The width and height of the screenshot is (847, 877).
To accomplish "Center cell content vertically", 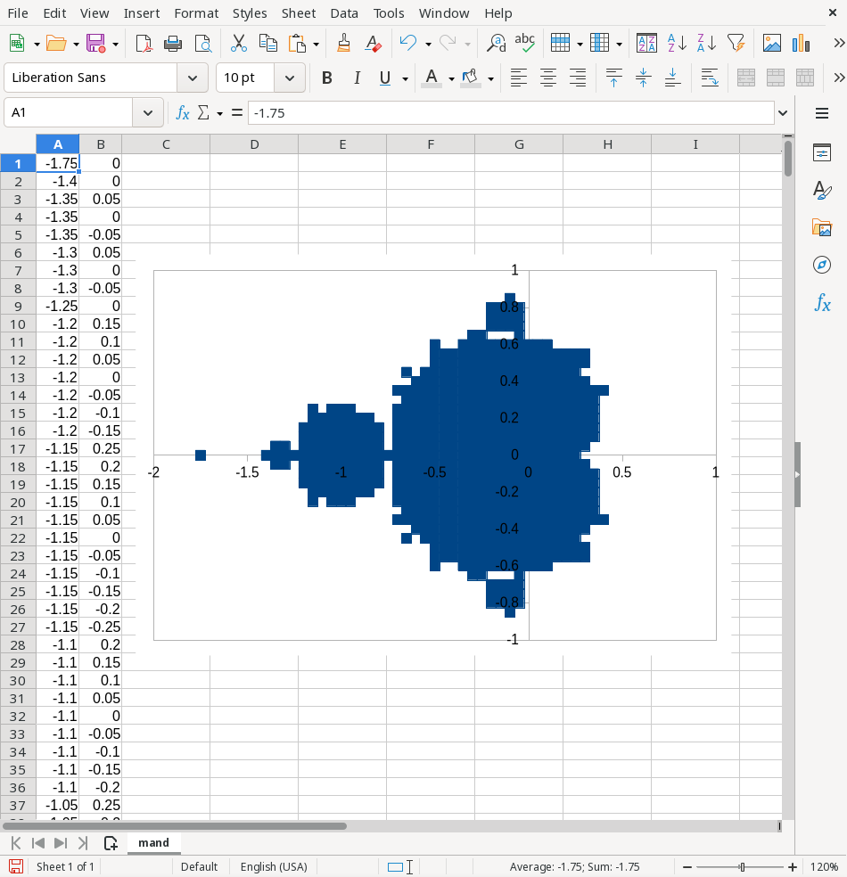I will pyautogui.click(x=643, y=78).
